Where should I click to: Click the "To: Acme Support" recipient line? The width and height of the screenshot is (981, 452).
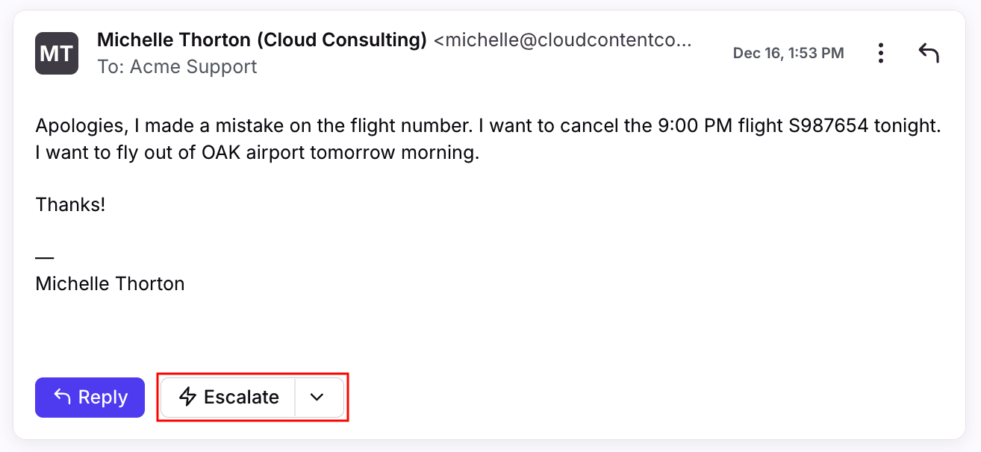pyautogui.click(x=177, y=66)
